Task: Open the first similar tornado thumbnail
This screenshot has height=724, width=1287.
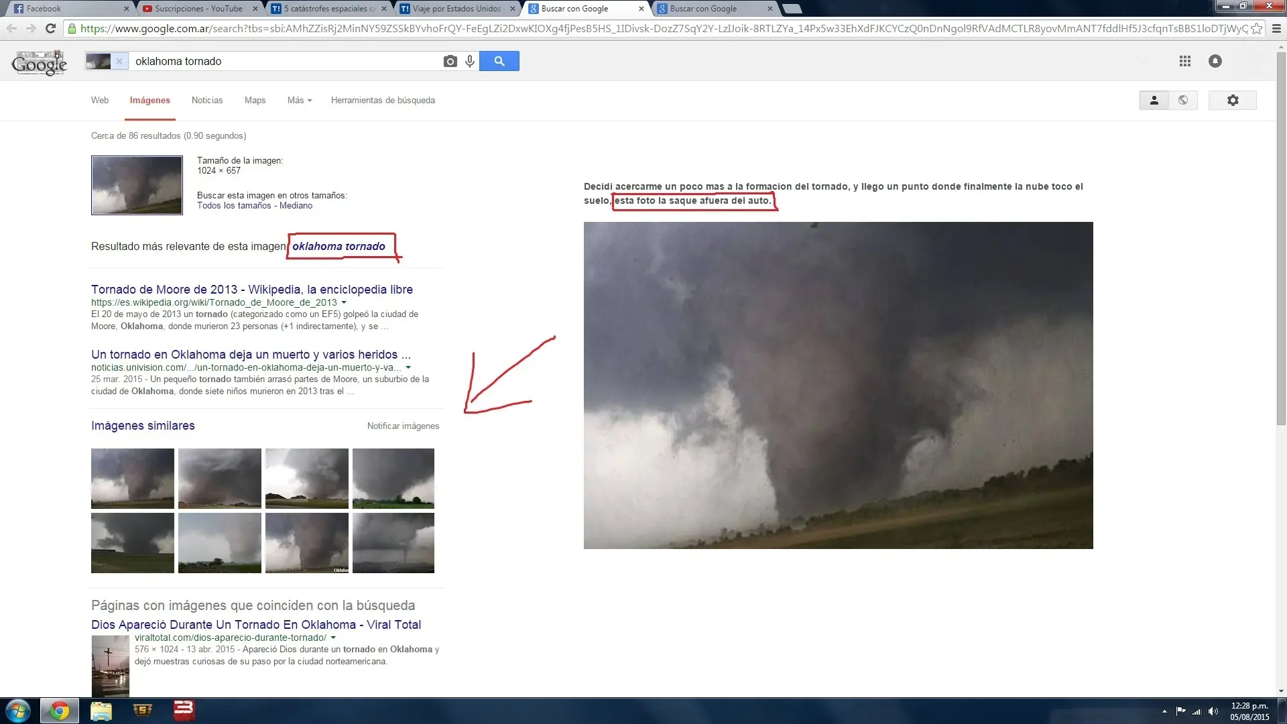Action: [133, 478]
